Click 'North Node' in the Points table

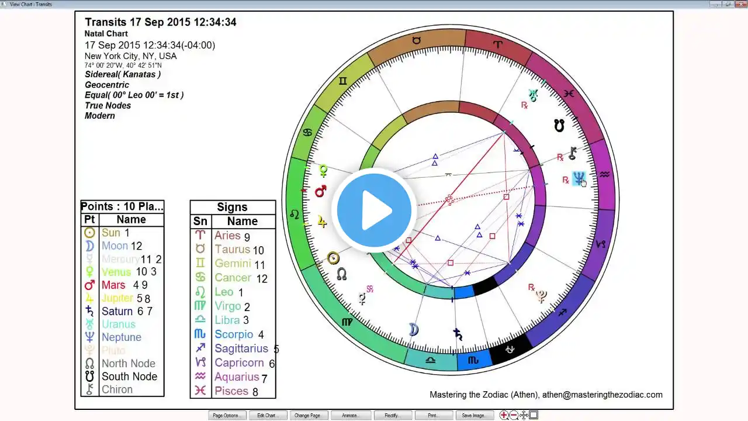click(129, 364)
